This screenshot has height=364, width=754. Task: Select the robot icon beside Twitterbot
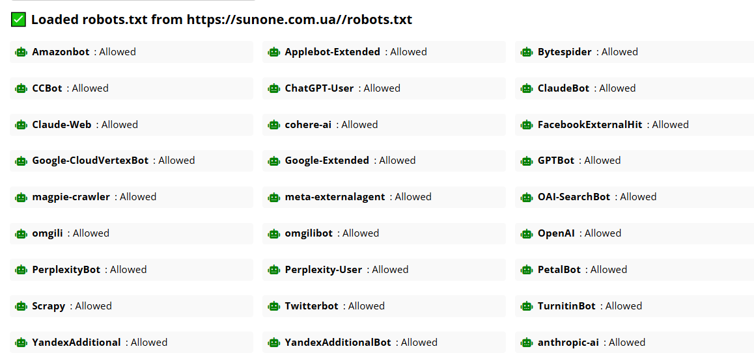pyautogui.click(x=273, y=306)
